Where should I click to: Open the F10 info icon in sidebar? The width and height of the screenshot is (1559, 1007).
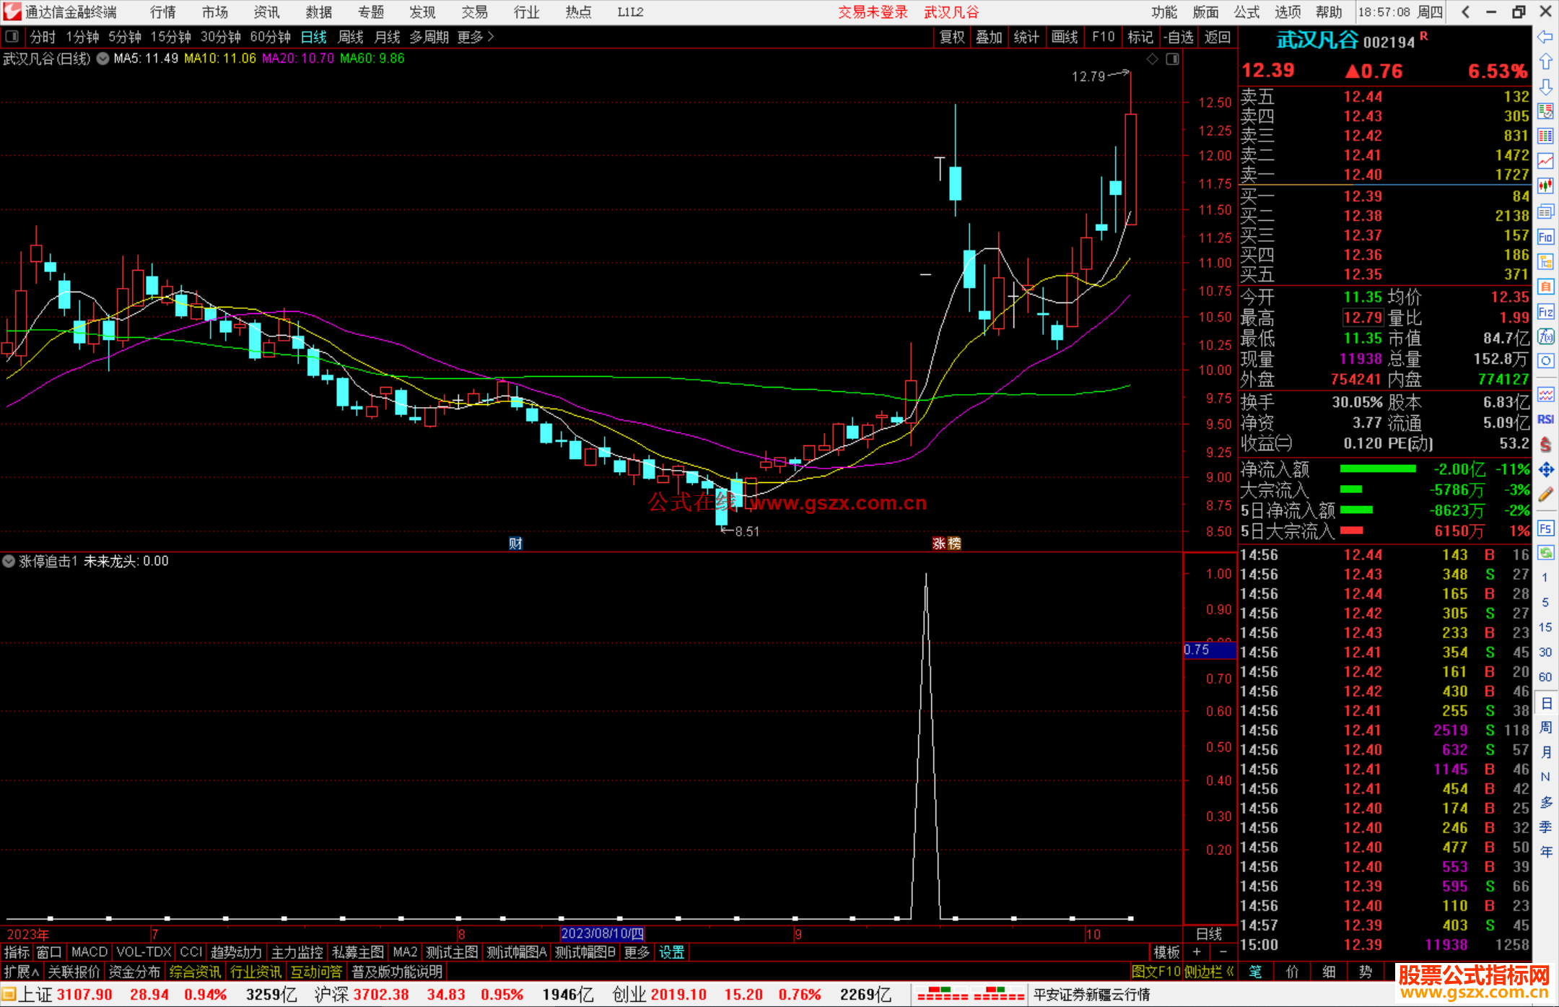pos(1545,237)
